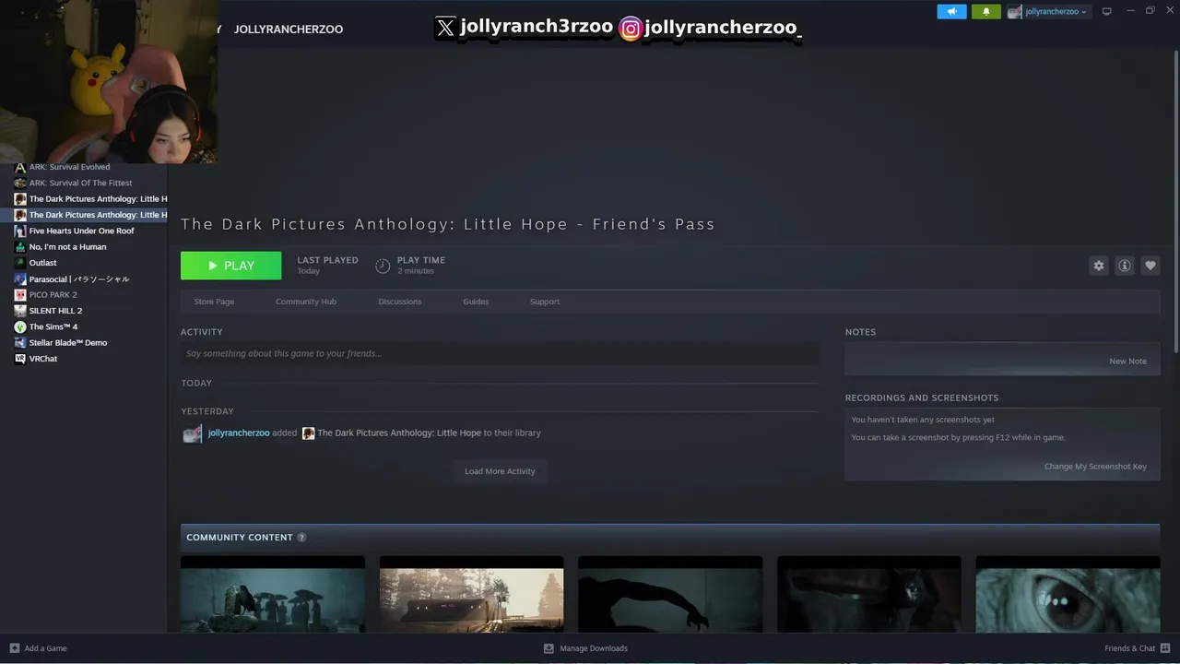Click Load More Activity button
Screen dimensions: 1180x664
tap(500, 471)
